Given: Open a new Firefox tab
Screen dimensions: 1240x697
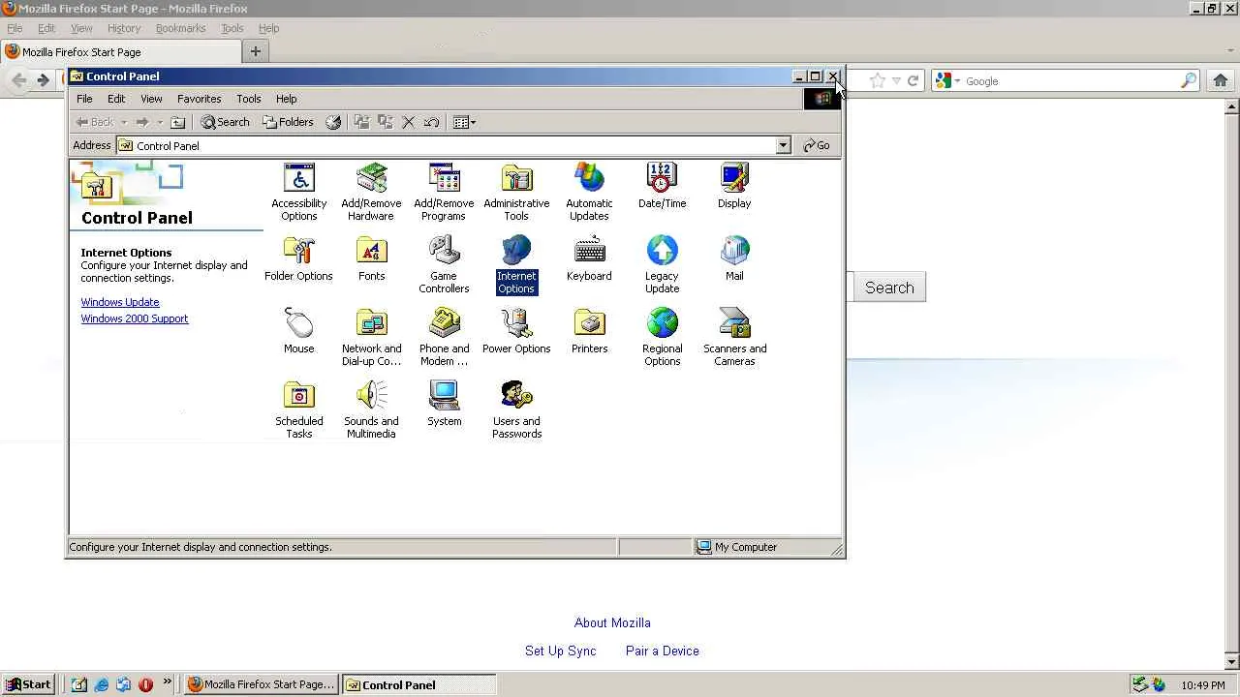Looking at the screenshot, I should [256, 52].
